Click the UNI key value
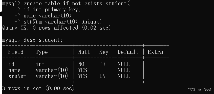 tap(104, 76)
